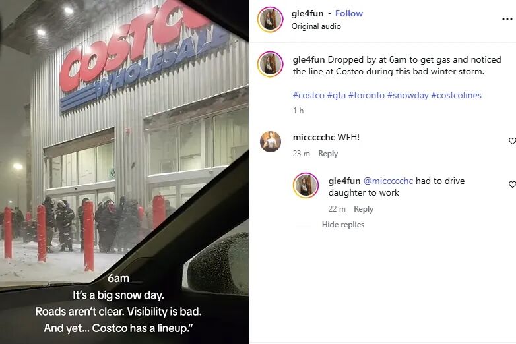The width and height of the screenshot is (516, 344).
Task: Open miccccchc's profile avatar
Action: (271, 142)
